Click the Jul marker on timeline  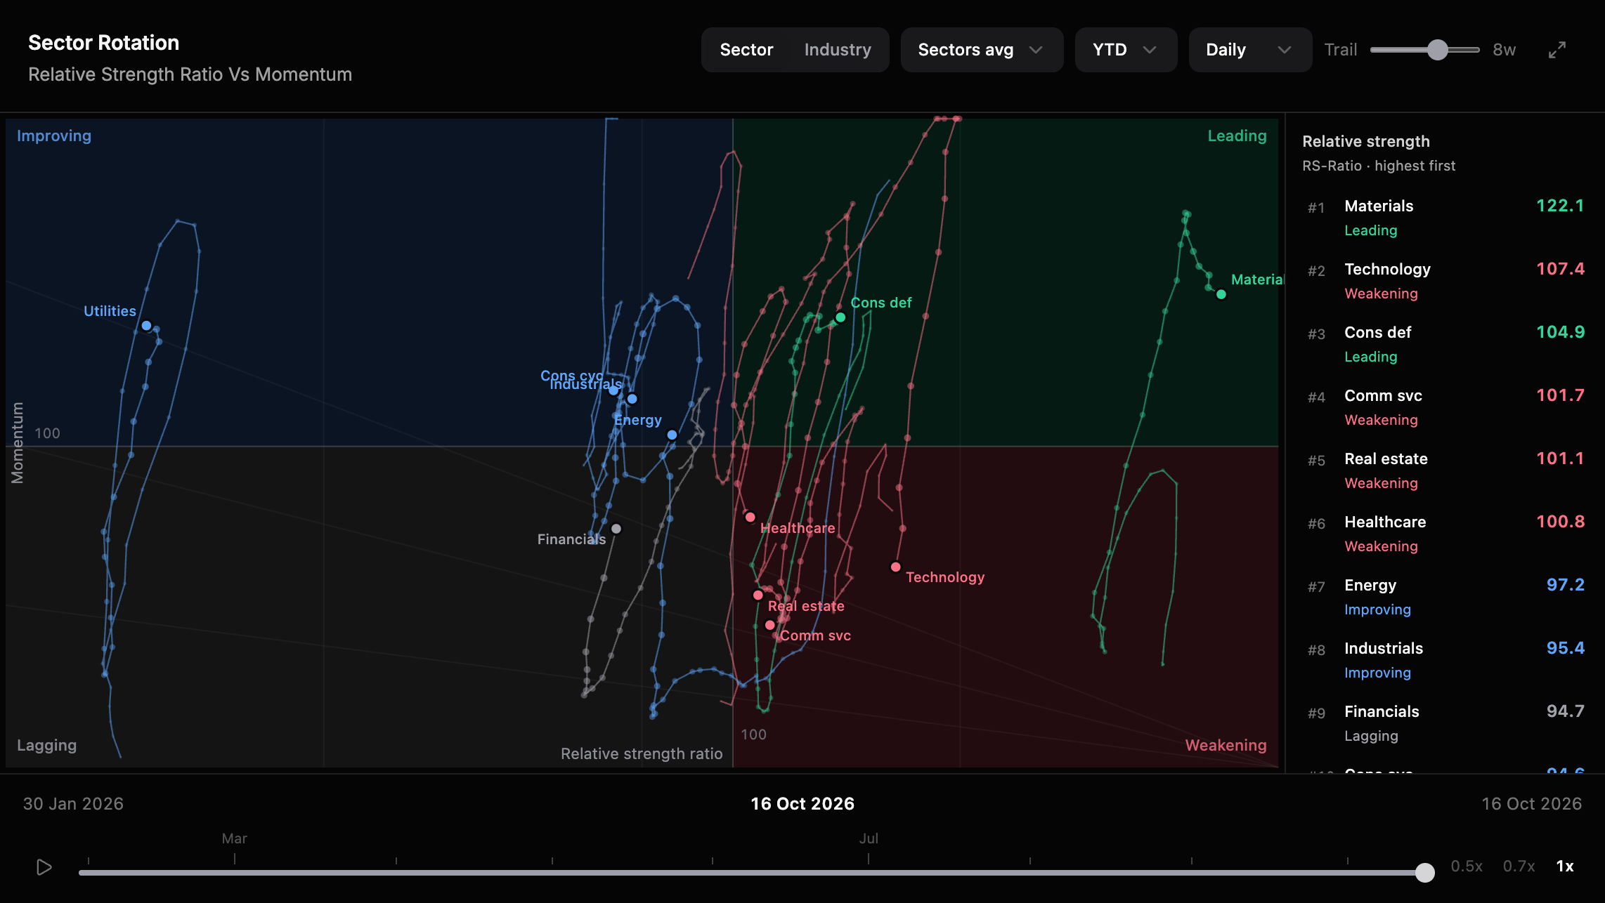point(869,838)
